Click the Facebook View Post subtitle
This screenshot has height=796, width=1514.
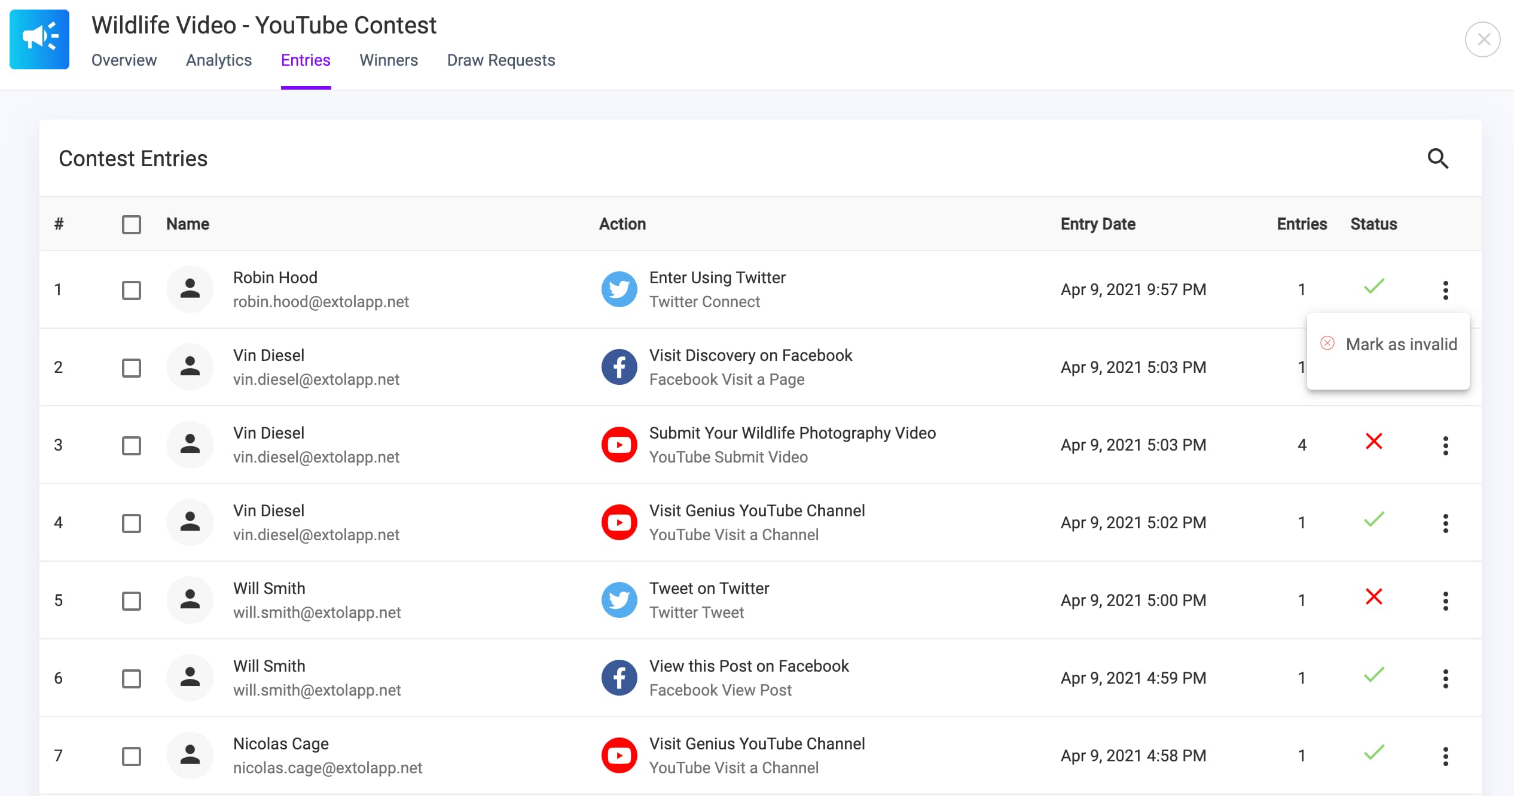[721, 690]
